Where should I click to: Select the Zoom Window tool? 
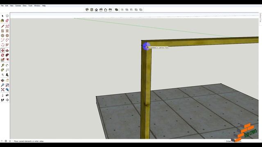click(7, 85)
